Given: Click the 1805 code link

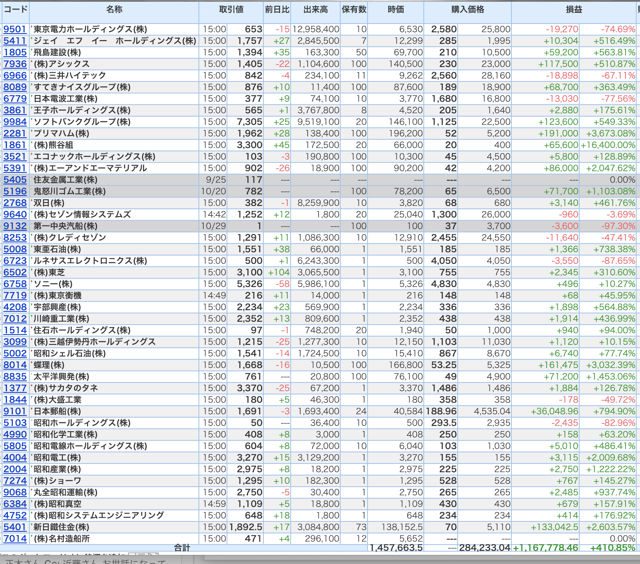Looking at the screenshot, I should (x=15, y=53).
